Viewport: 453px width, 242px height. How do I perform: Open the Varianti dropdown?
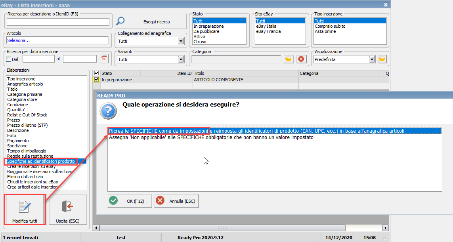tap(181, 59)
